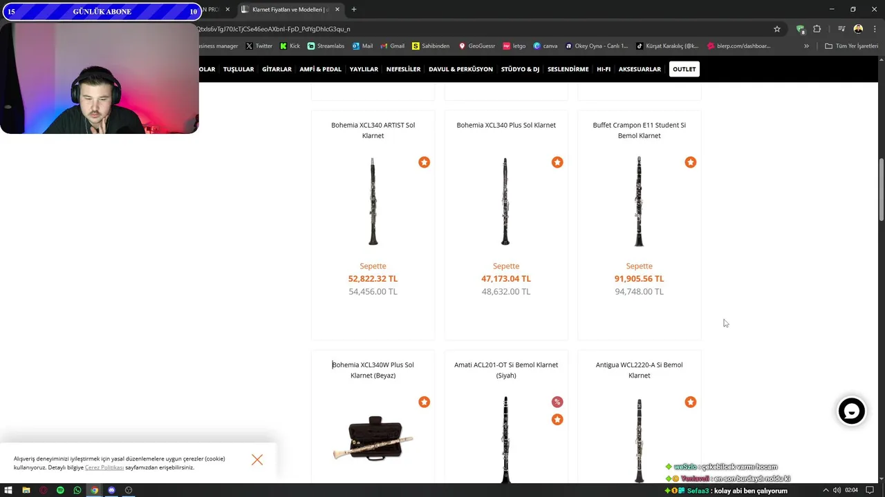Dismiss the cookie notice with the X
This screenshot has height=497, width=885.
(257, 460)
